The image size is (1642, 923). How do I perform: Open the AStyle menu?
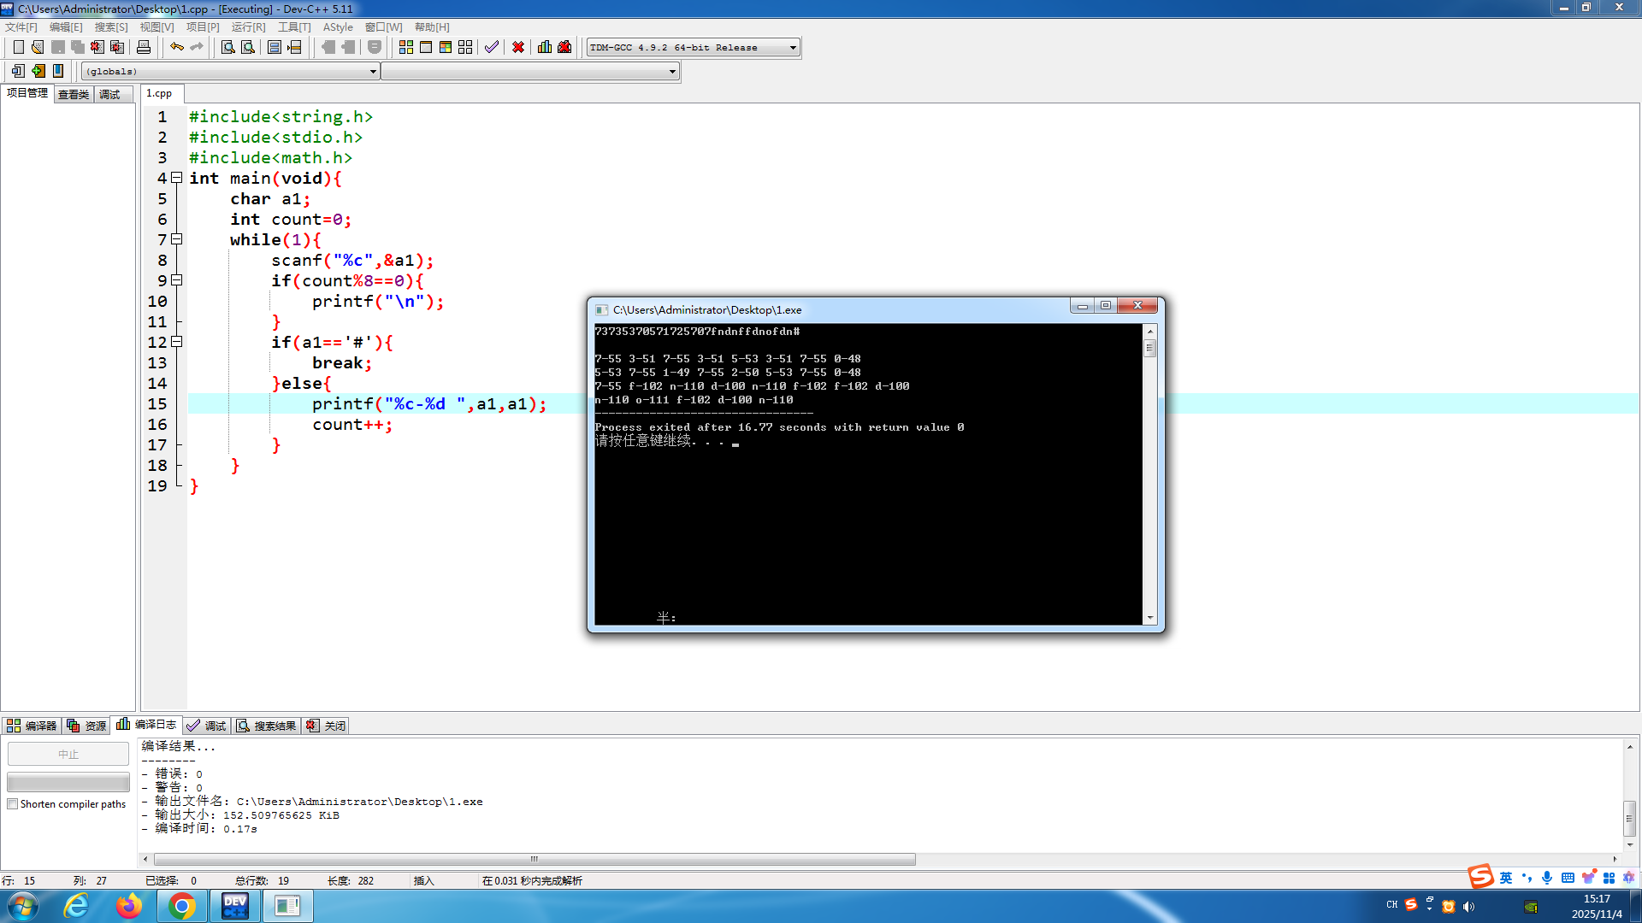(x=338, y=27)
